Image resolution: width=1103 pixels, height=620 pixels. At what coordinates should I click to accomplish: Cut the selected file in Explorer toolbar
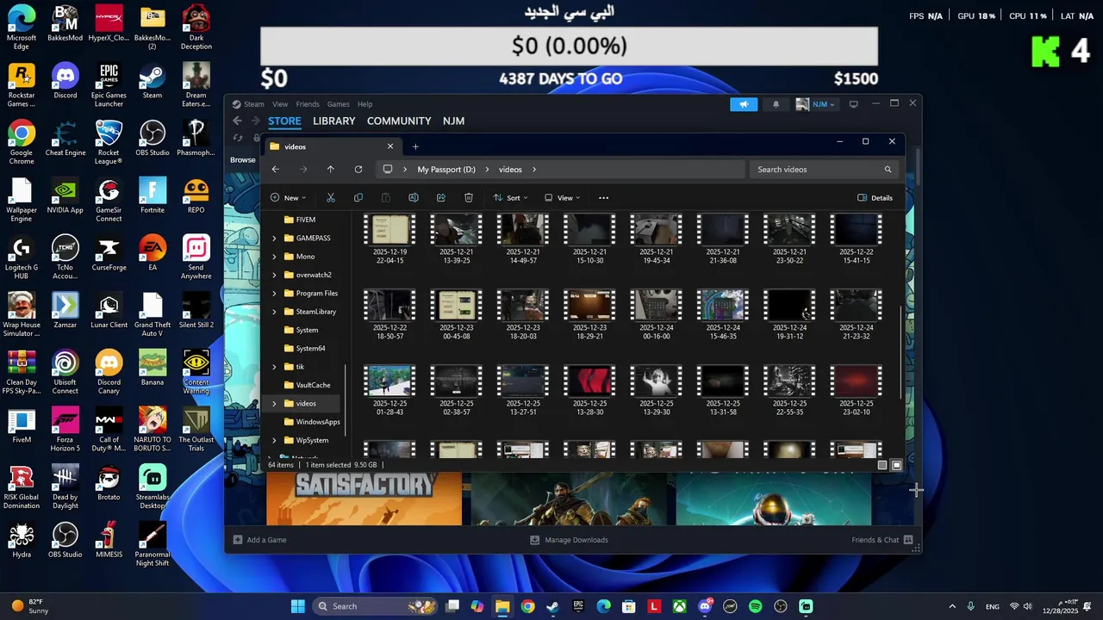[x=330, y=198]
